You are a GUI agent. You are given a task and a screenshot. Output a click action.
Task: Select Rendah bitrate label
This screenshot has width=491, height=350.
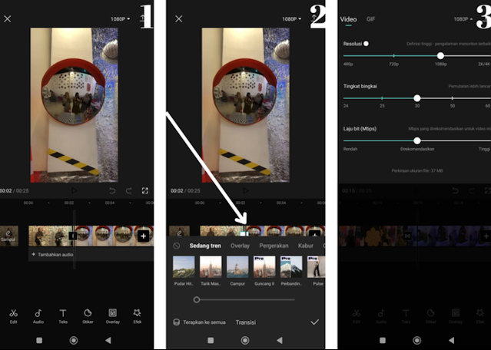point(350,149)
